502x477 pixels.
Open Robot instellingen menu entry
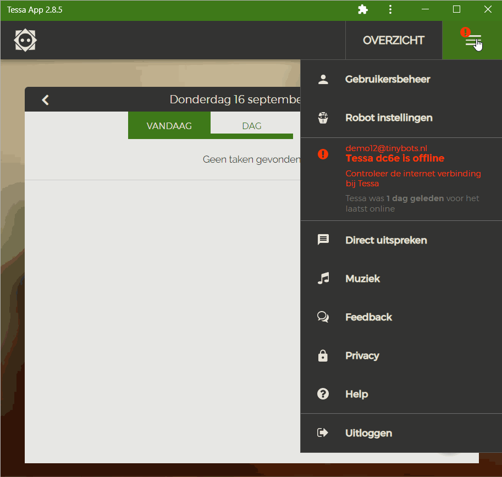coord(401,118)
